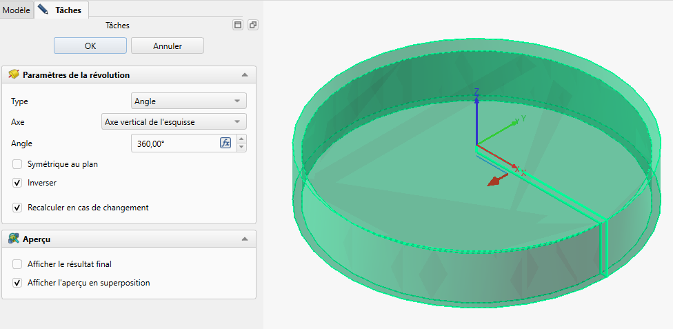Increase the Angle value with up arrow
This screenshot has height=329, width=673.
point(241,140)
